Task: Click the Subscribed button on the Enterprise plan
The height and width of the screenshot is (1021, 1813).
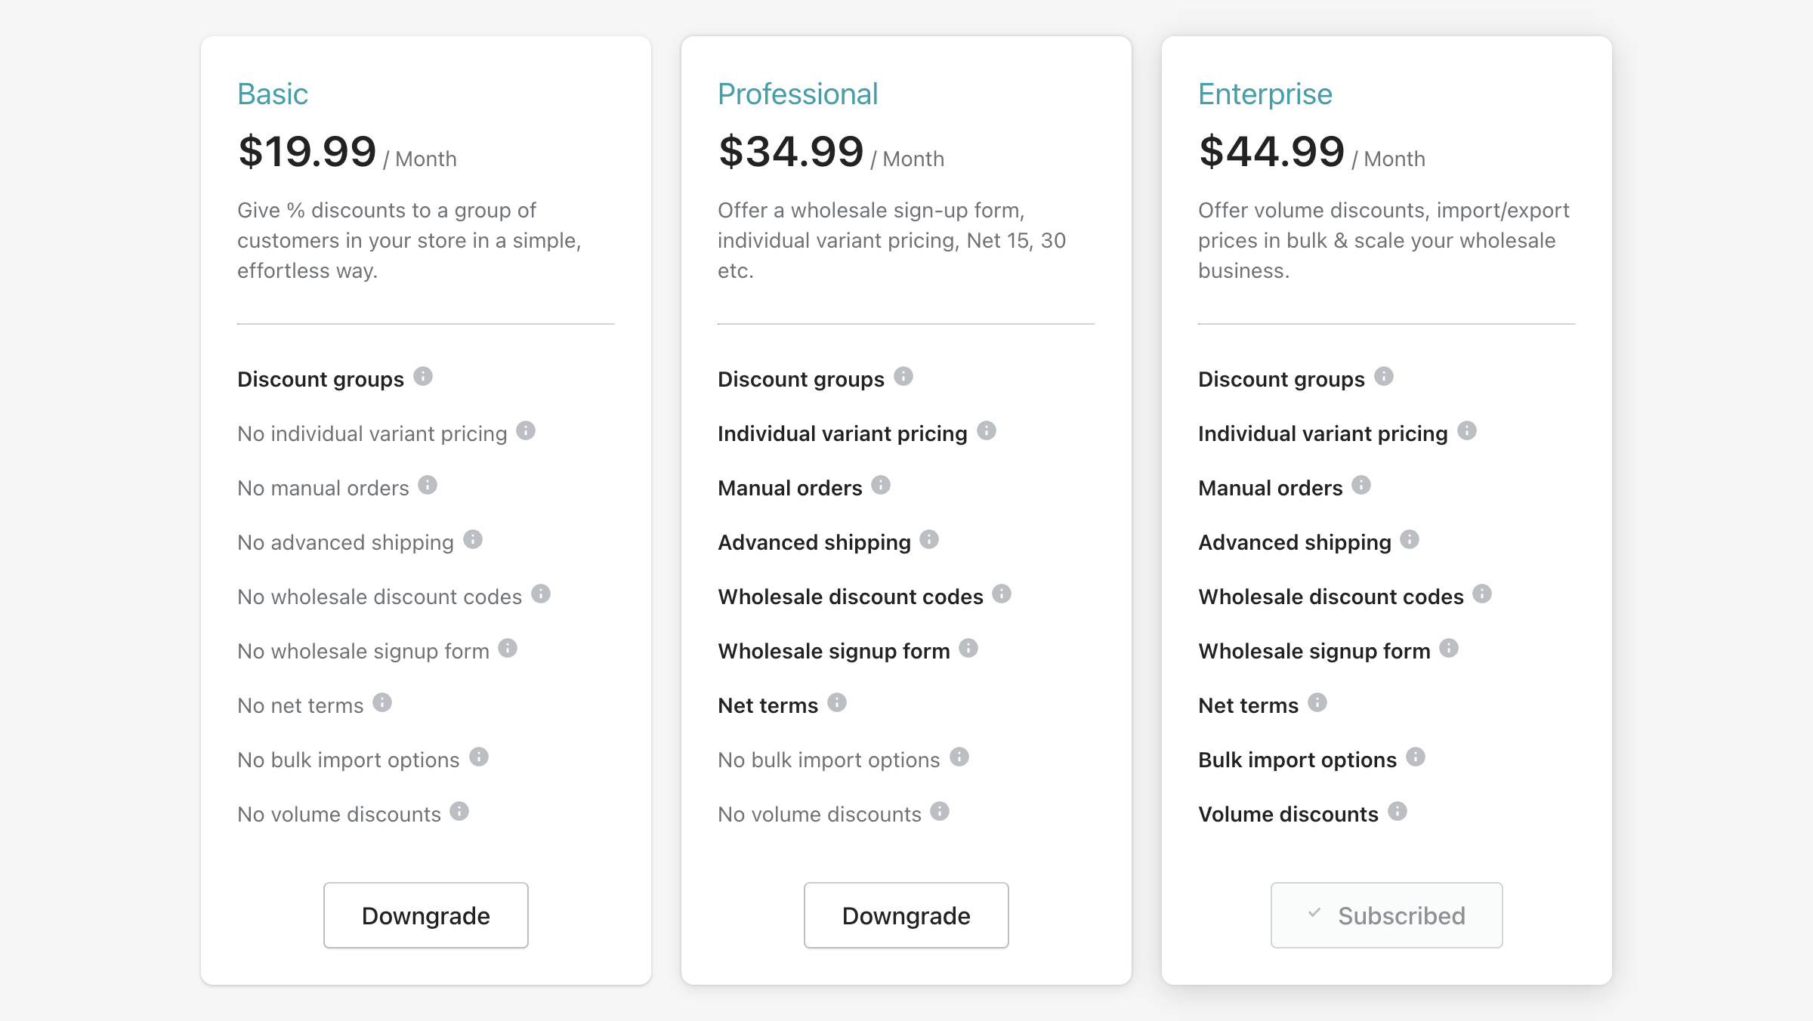Action: click(1386, 915)
